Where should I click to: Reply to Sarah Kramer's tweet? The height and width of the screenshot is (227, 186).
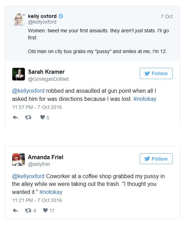[x=15, y=117]
